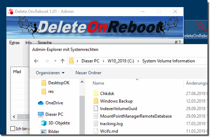Select Dieser PC in navigation tree
Viewport: 210px width, 137px height.
54,114
